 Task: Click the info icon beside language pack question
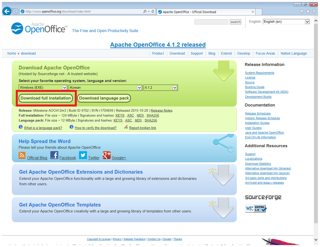[20, 127]
